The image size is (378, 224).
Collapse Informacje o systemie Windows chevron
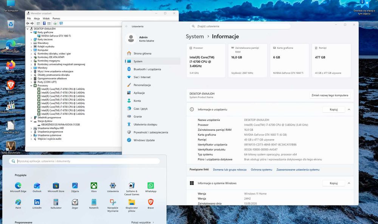pyautogui.click(x=349, y=183)
